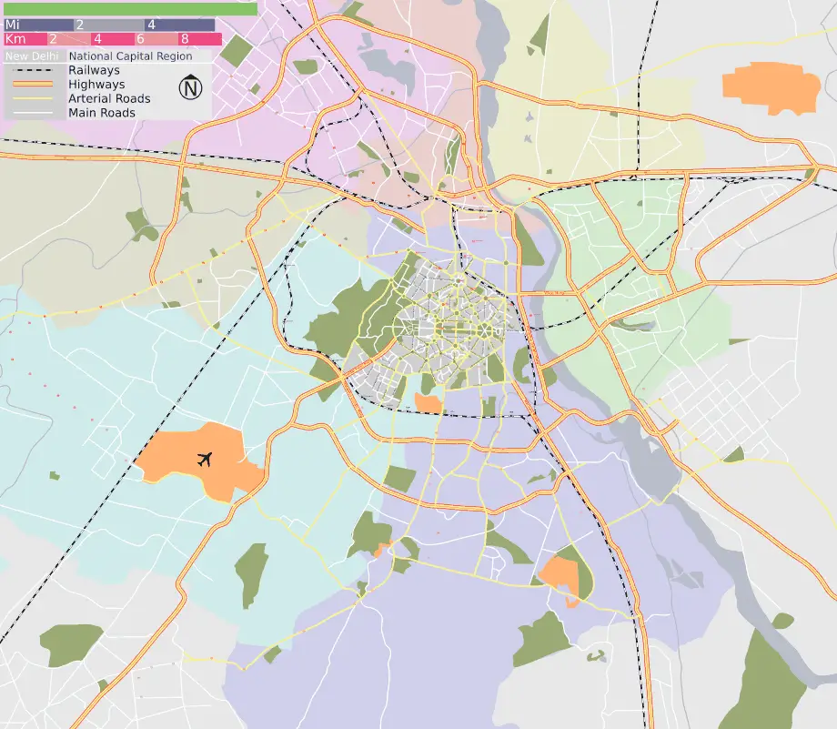The width and height of the screenshot is (837, 729).
Task: Click the Km kilometres scale bar label
Action: pos(15,40)
